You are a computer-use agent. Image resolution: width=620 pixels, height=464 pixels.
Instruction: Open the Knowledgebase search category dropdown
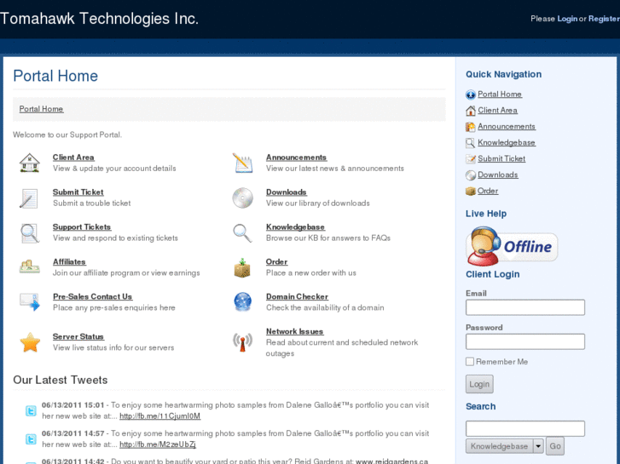pyautogui.click(x=505, y=446)
